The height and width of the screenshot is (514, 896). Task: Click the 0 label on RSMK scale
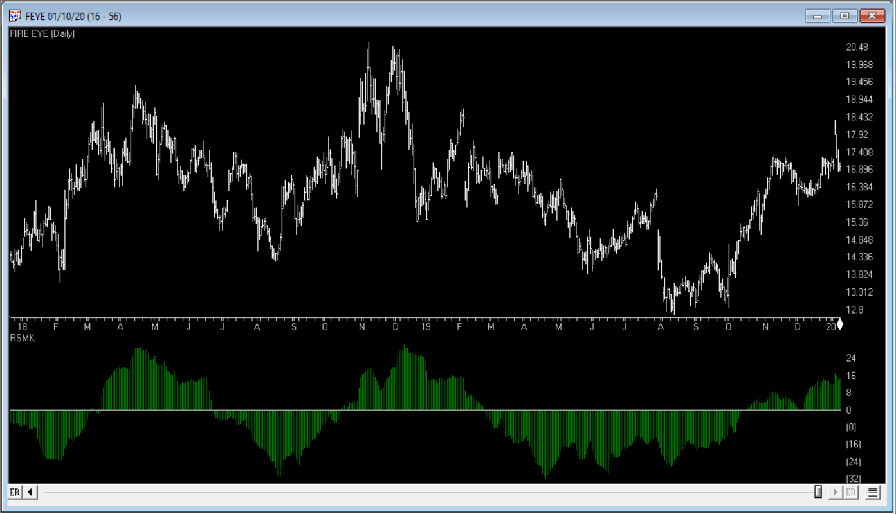849,410
